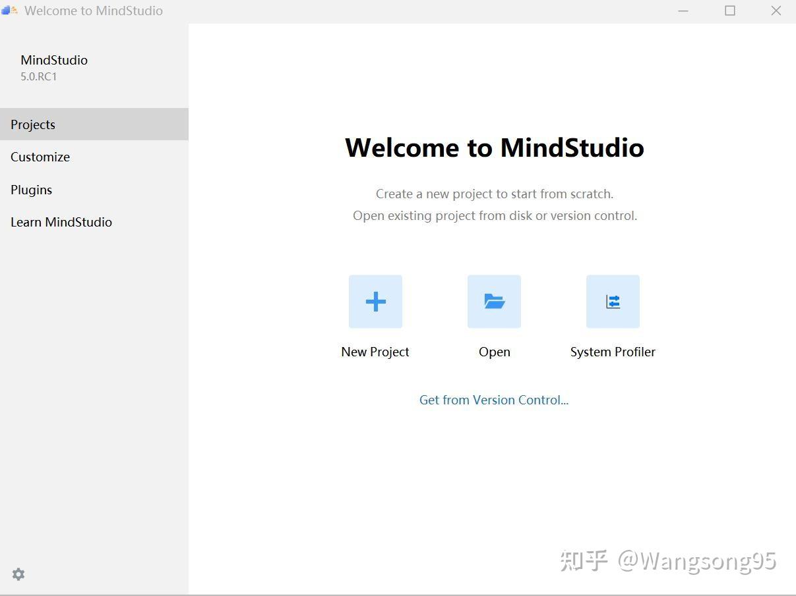Maximize the Welcome to MindStudio window

point(730,11)
